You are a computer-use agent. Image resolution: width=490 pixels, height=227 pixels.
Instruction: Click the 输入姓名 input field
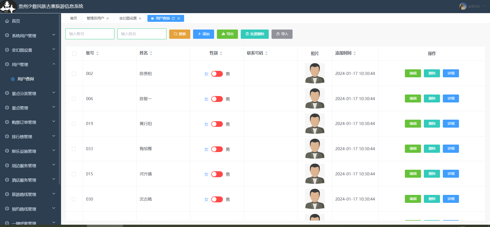tap(142, 34)
